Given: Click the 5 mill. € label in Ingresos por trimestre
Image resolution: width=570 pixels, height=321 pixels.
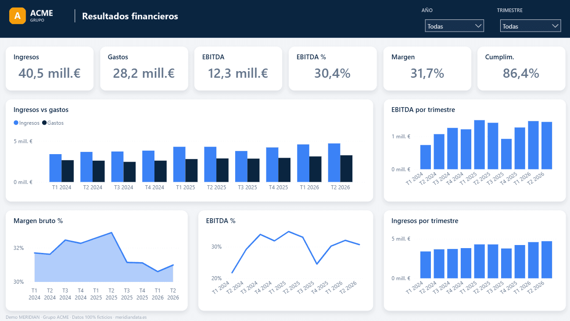Looking at the screenshot, I should tap(401, 239).
